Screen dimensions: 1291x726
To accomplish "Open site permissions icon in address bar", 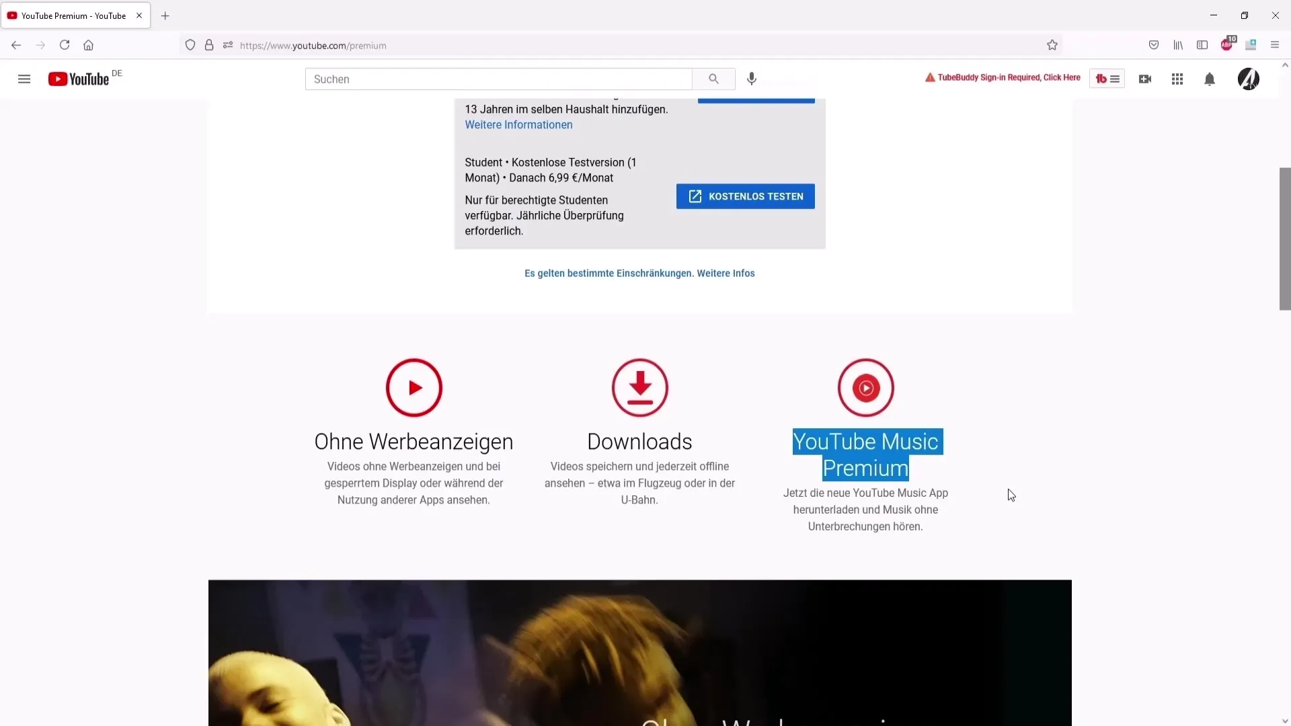I will 228,45.
